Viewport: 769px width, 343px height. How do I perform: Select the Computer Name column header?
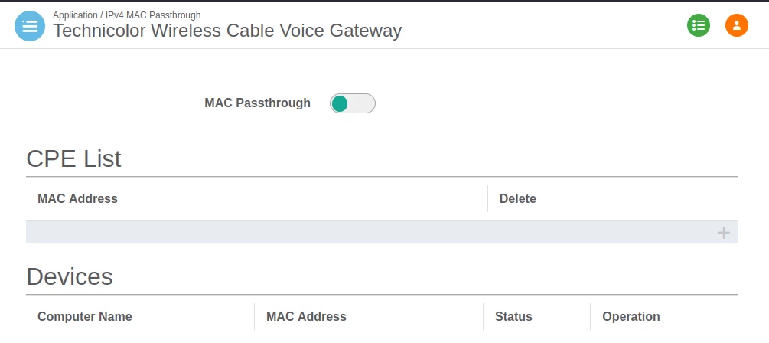[x=84, y=317]
